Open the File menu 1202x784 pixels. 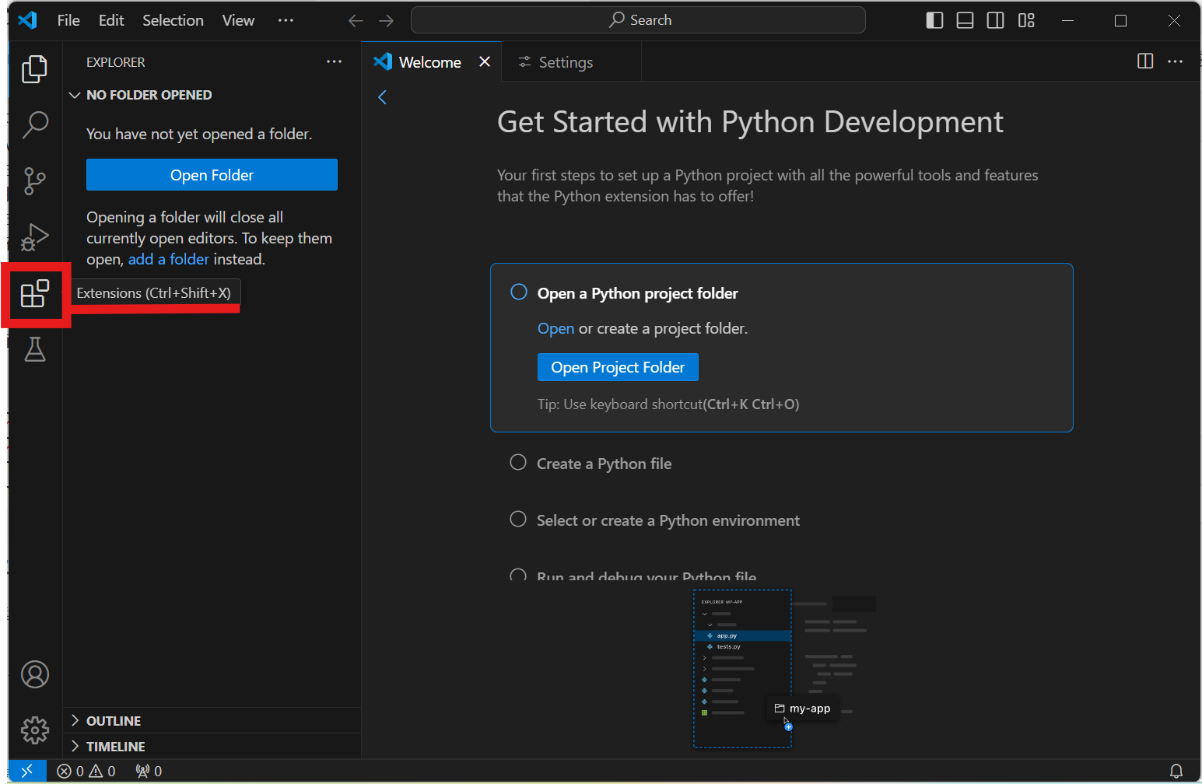tap(68, 20)
